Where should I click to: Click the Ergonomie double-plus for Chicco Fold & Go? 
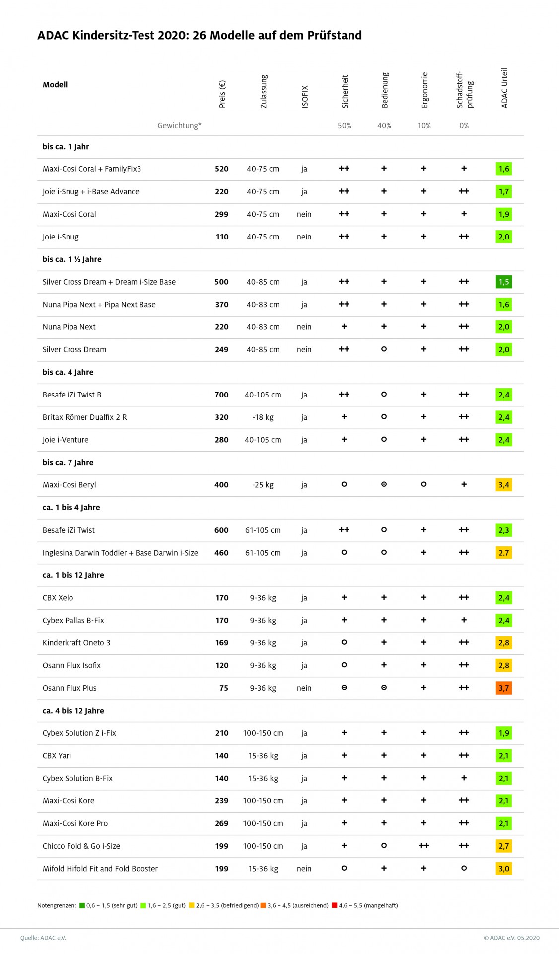coord(423,845)
